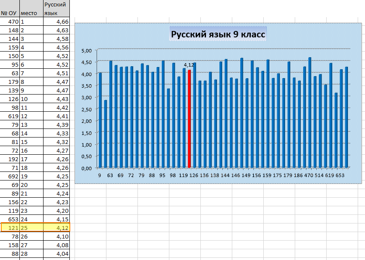Click the score cell 4,56

pyautogui.click(x=56, y=47)
